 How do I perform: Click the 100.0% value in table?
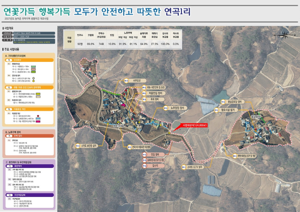pyautogui.click(x=165, y=44)
